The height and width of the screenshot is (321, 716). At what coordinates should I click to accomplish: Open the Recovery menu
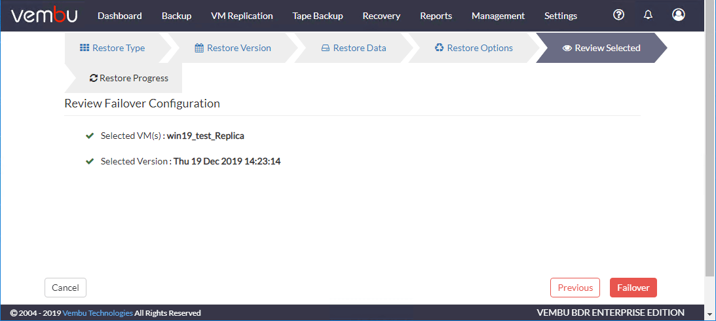(x=381, y=16)
